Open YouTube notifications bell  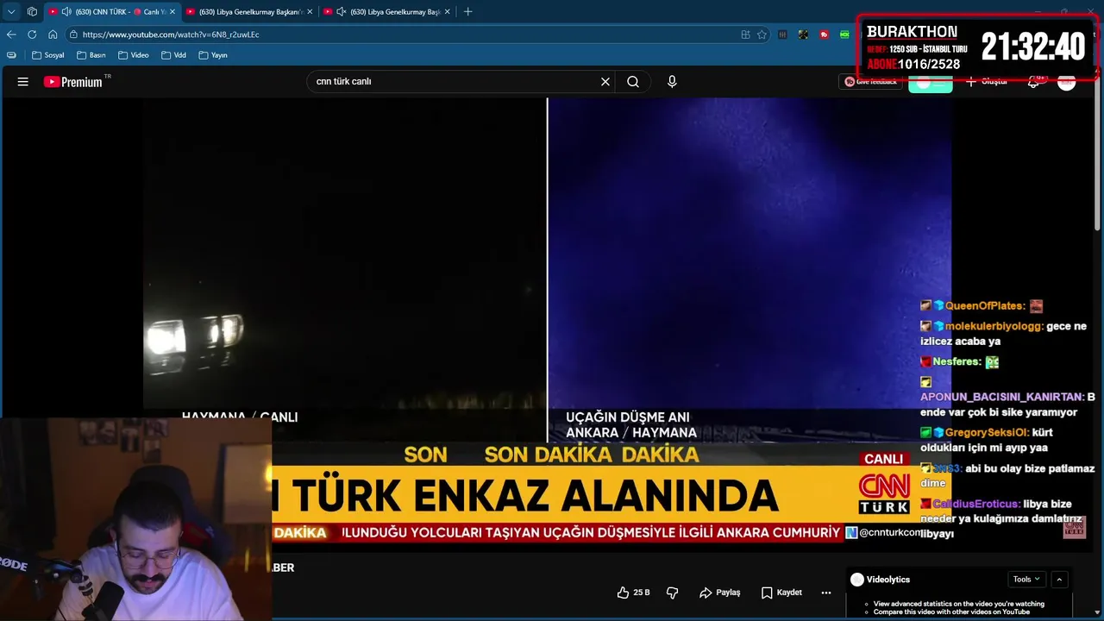coord(1033,82)
